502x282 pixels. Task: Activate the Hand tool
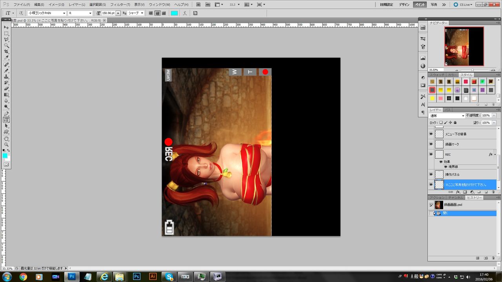click(x=6, y=139)
